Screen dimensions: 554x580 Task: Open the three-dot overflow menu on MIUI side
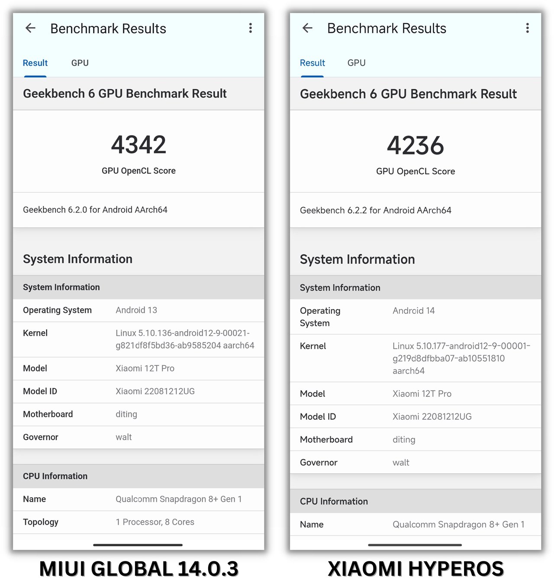[x=251, y=28]
